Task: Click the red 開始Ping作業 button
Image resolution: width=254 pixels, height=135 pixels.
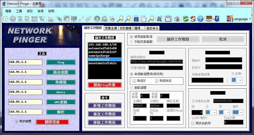Action: [105, 85]
